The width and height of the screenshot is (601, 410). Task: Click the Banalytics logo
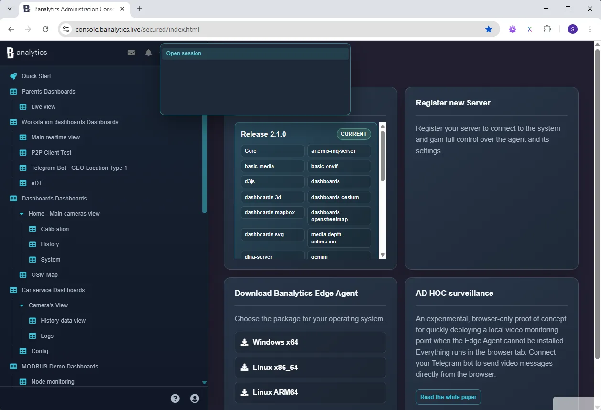click(x=27, y=53)
